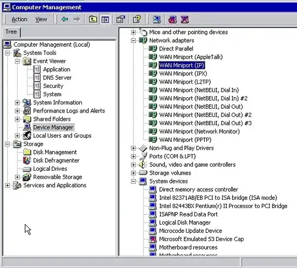Click the Ports (COM & LPT) icon
297x268 pixels.
pos(143,156)
